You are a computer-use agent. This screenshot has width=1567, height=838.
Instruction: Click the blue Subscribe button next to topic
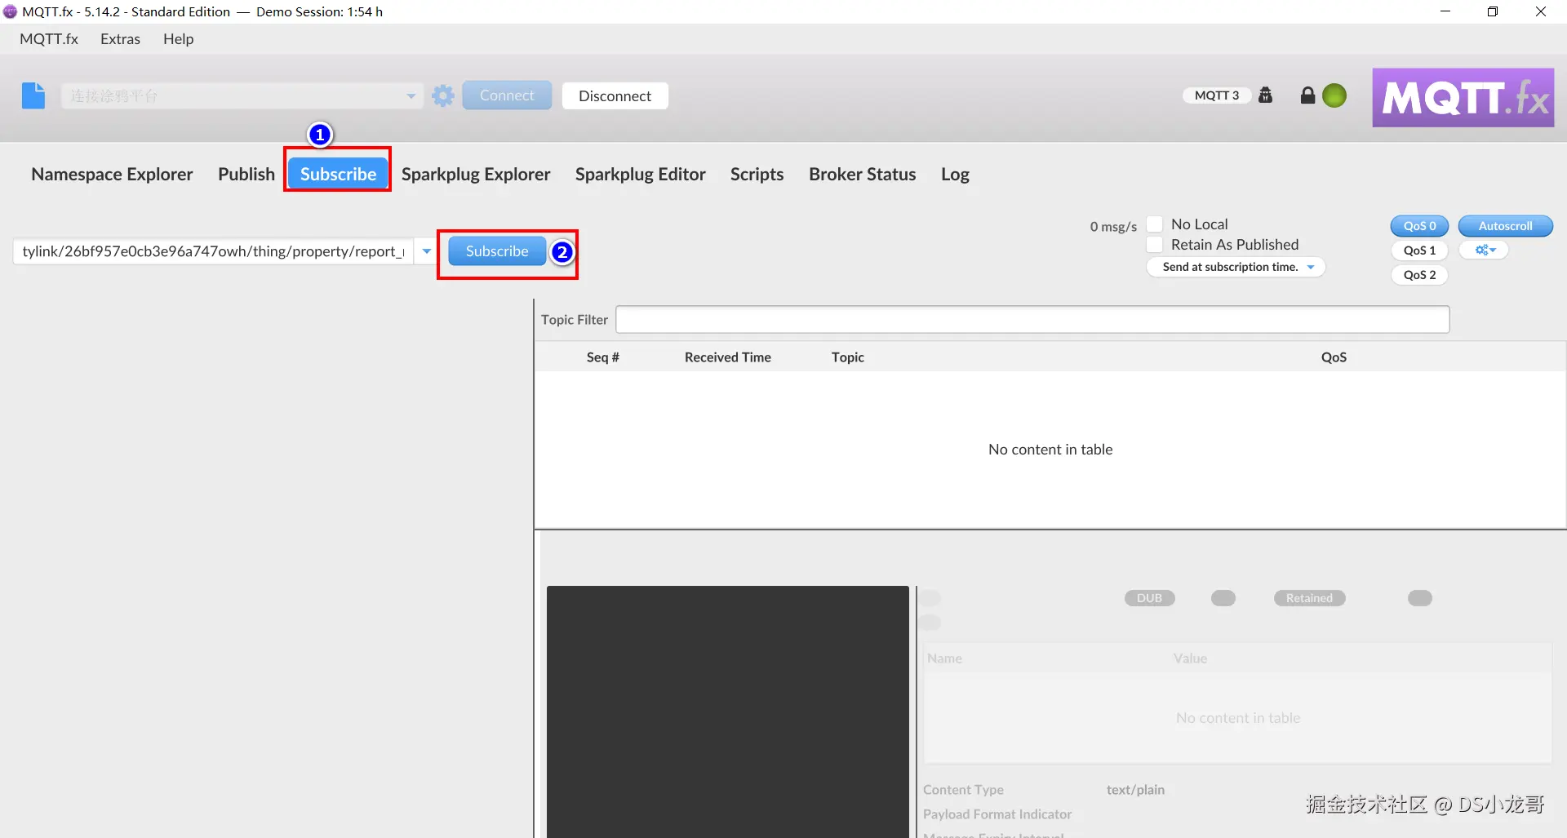coord(497,251)
